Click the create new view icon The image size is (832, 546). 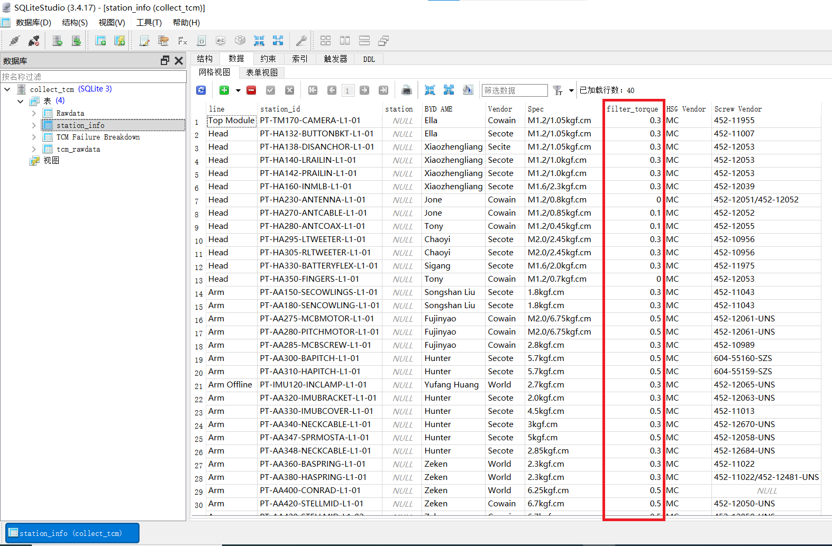coord(120,41)
